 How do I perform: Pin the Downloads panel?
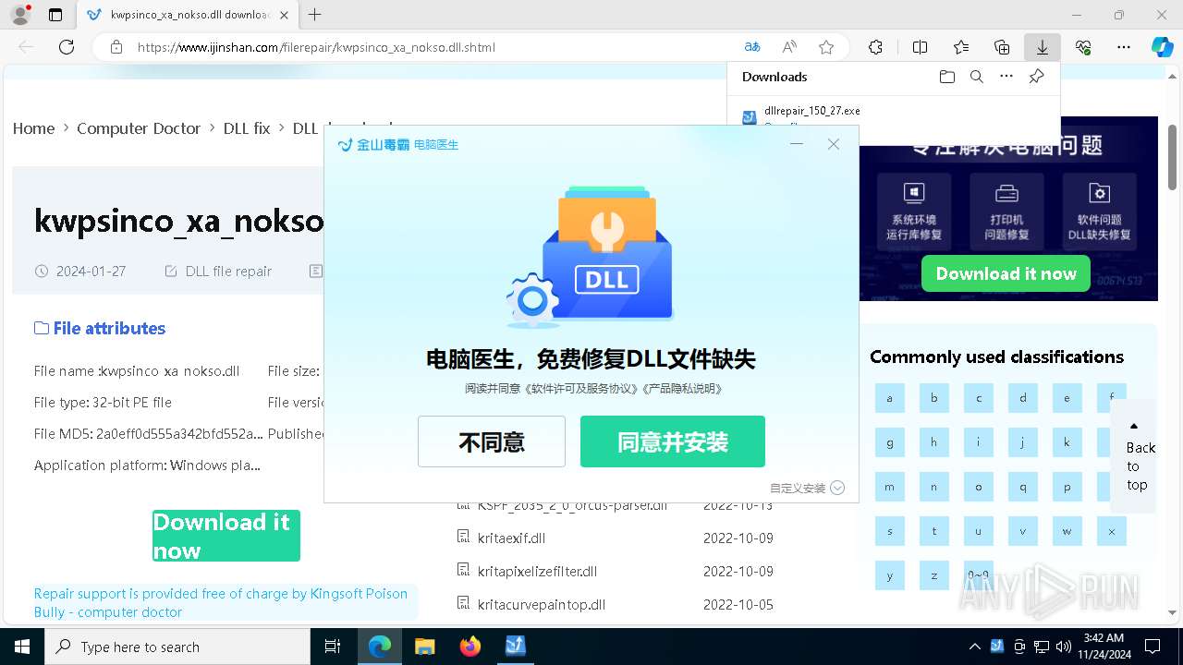point(1036,77)
